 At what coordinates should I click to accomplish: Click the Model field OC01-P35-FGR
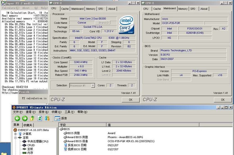coord(183,23)
